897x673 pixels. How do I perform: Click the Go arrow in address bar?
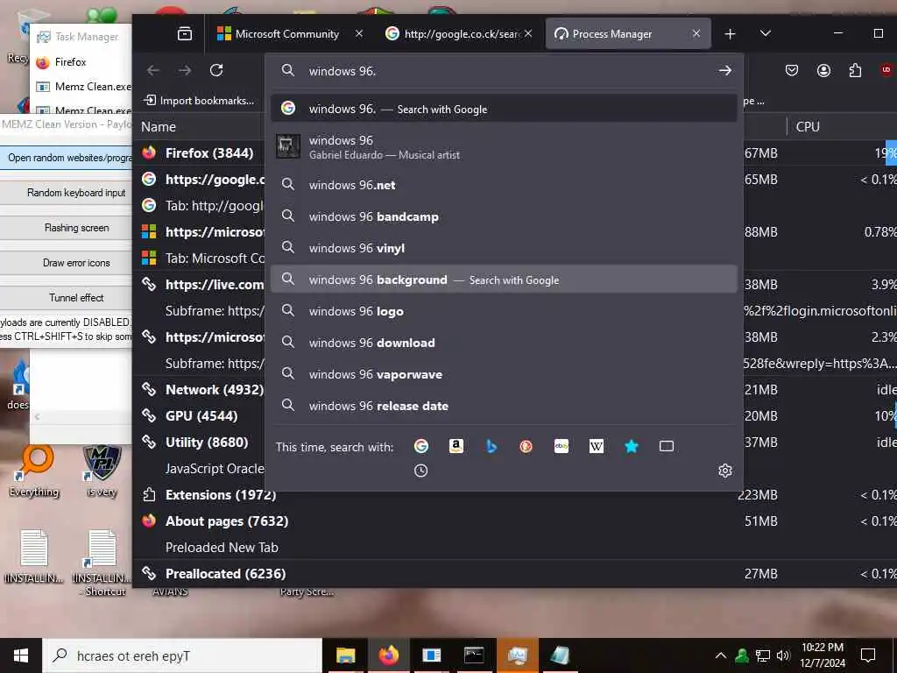pos(724,70)
